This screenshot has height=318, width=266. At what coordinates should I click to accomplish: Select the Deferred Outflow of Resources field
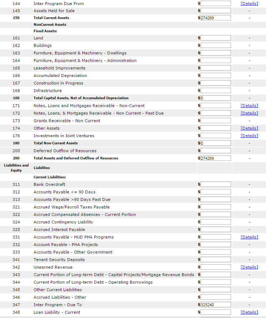[x=216, y=151]
